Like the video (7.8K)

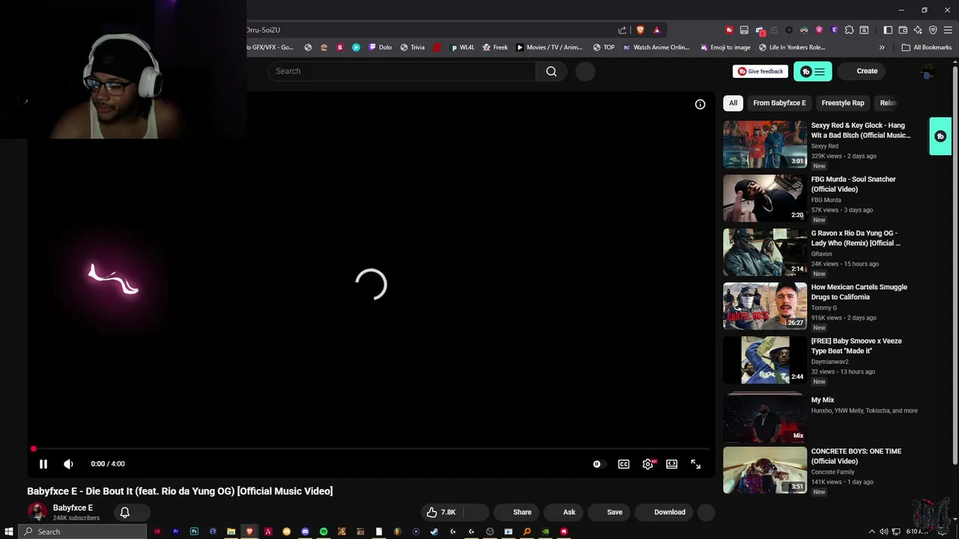click(441, 512)
